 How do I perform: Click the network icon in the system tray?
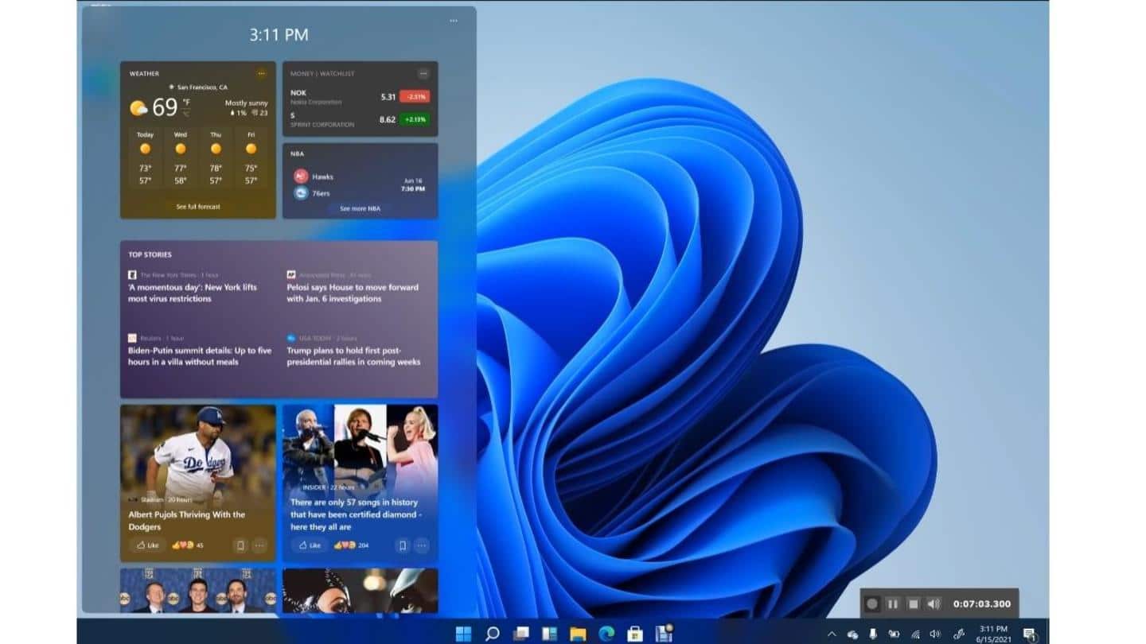click(x=915, y=634)
